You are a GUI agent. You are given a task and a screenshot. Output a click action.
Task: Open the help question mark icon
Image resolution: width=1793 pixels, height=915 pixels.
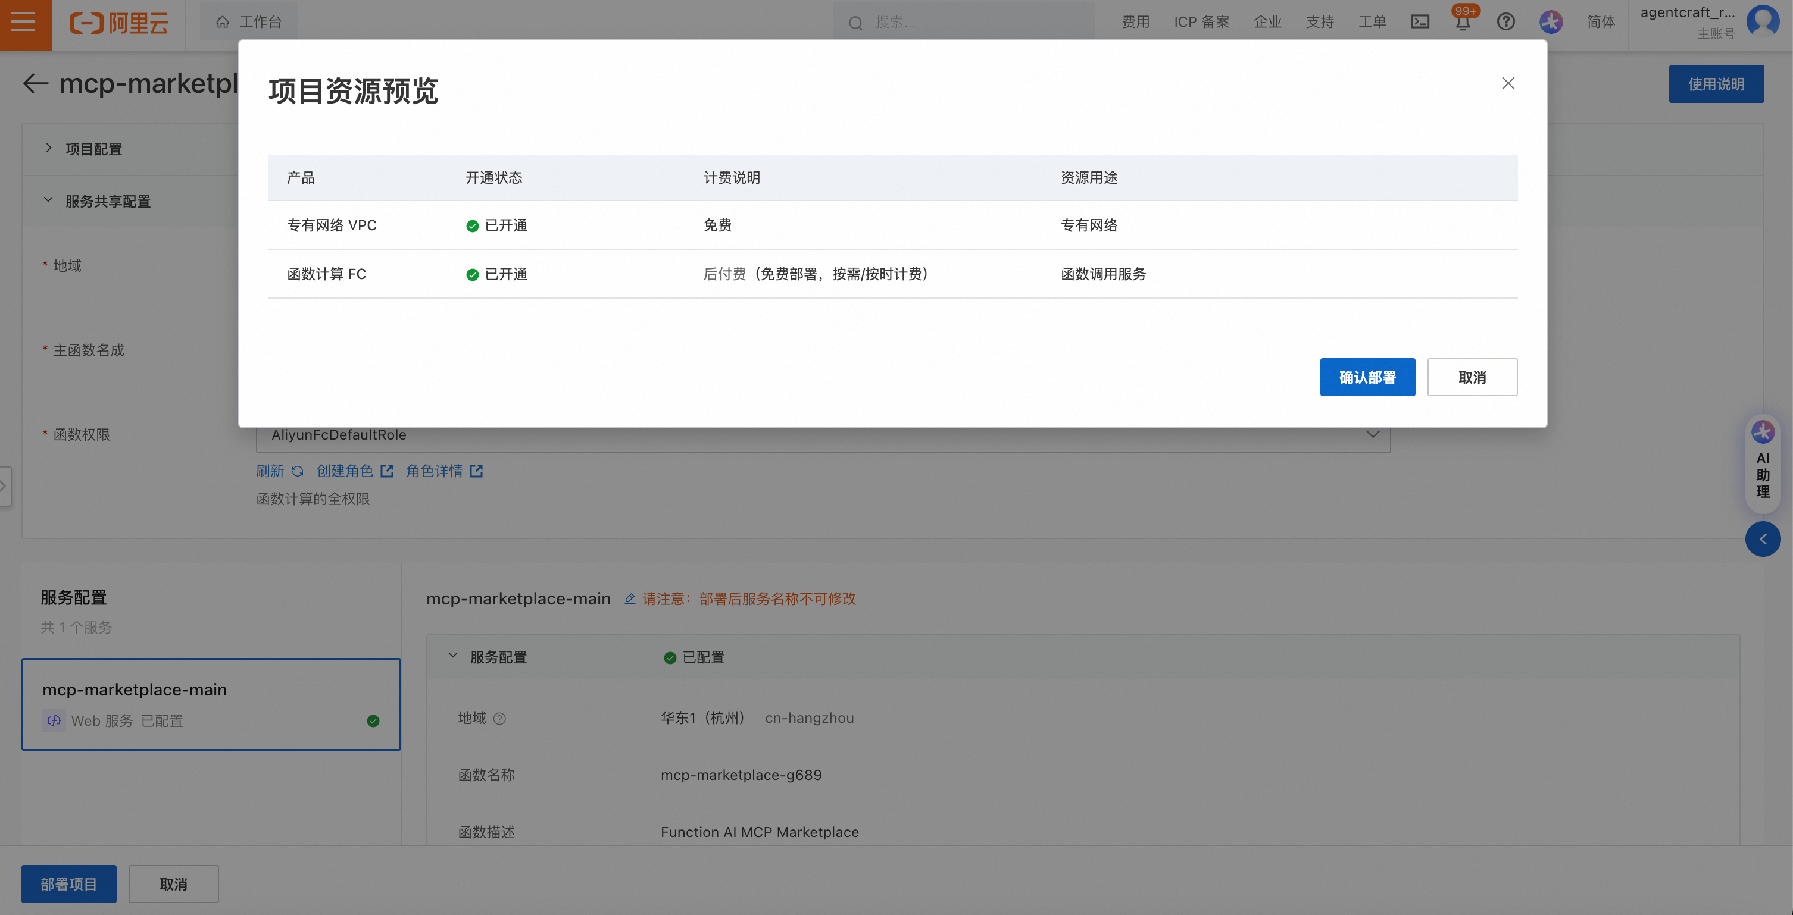click(1505, 22)
